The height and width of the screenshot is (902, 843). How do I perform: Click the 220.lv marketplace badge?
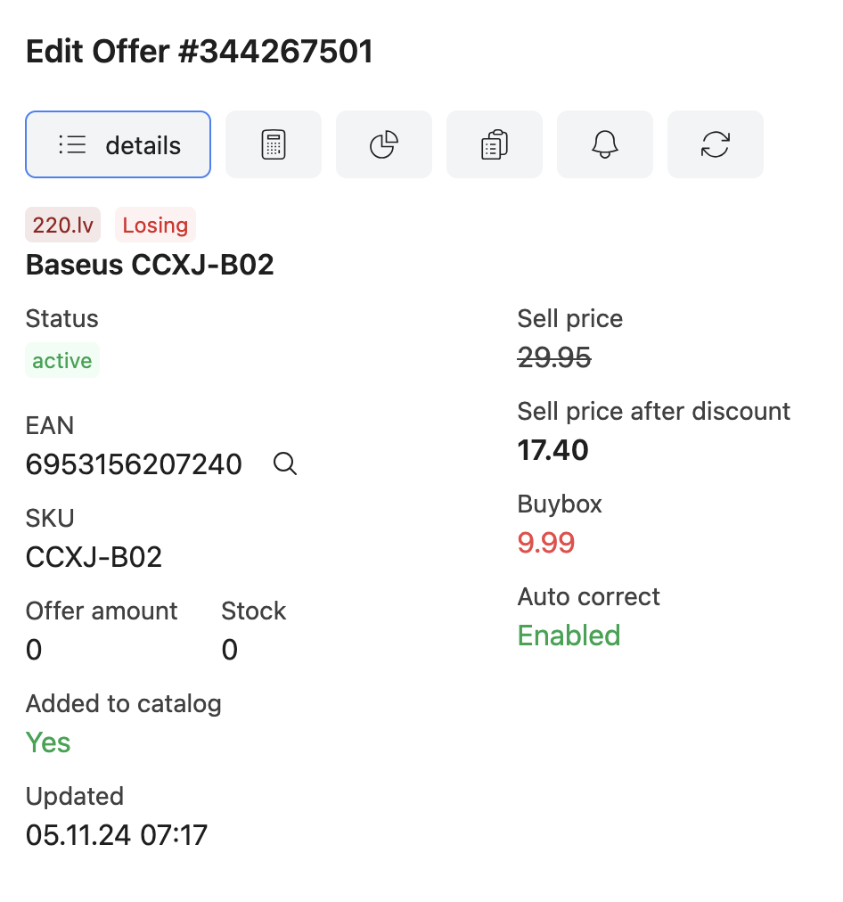[x=62, y=225]
